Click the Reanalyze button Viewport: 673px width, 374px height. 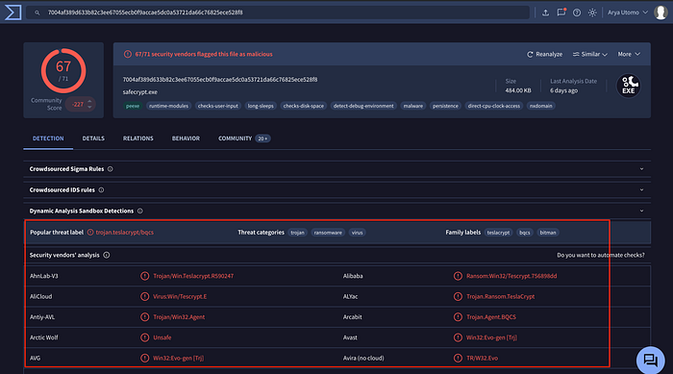click(x=545, y=54)
